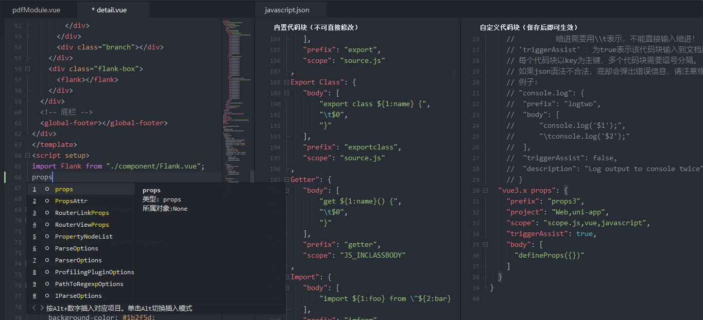
Task: Fold the body array at line 35
Action: click(485, 245)
